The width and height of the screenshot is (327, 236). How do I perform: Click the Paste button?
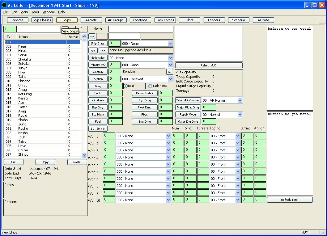77,162
